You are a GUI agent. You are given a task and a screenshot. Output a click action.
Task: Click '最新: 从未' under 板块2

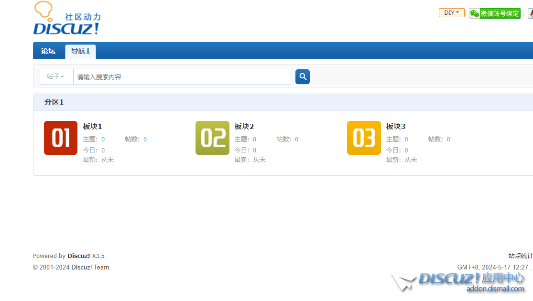(x=250, y=160)
